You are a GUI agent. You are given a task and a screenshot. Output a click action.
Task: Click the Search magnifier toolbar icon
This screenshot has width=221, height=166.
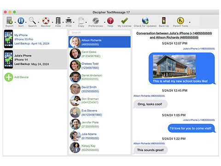click(x=32, y=21)
